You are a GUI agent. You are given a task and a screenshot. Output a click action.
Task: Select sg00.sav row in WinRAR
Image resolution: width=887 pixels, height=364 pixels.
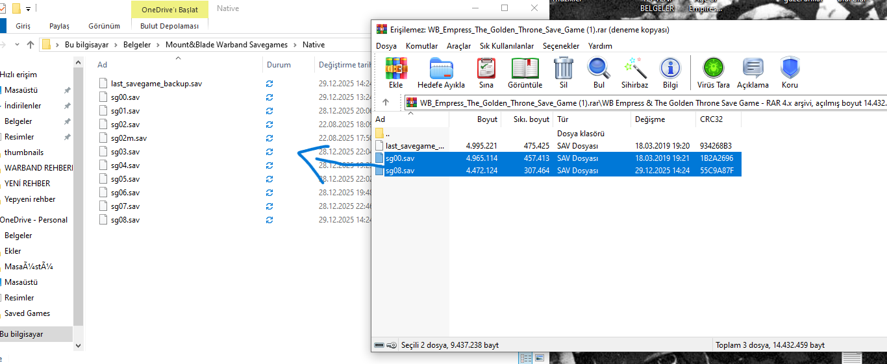click(x=557, y=158)
